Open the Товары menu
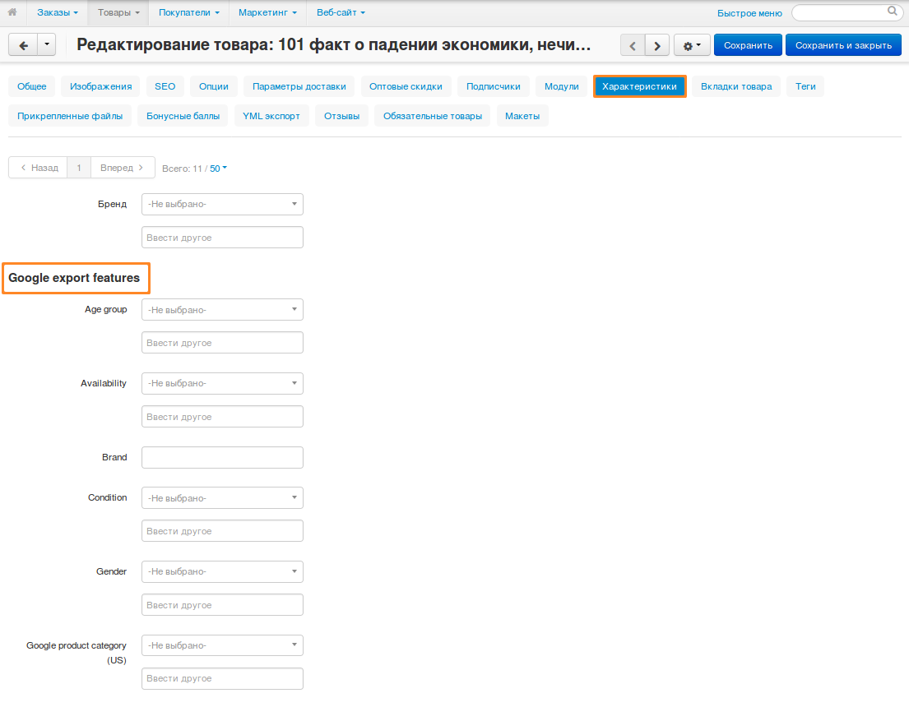 pyautogui.click(x=118, y=12)
